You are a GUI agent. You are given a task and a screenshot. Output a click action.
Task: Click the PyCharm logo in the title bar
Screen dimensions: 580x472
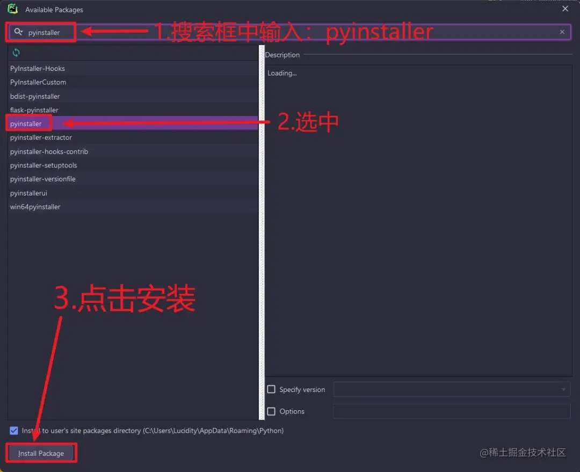pos(13,9)
